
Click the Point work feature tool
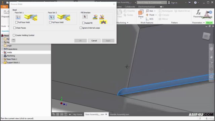[x=150, y=15]
